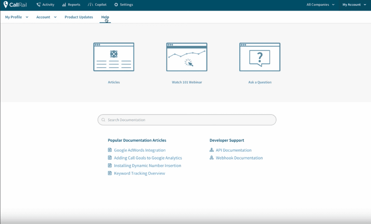
Task: Open the All Companies dropdown
Action: [x=320, y=5]
